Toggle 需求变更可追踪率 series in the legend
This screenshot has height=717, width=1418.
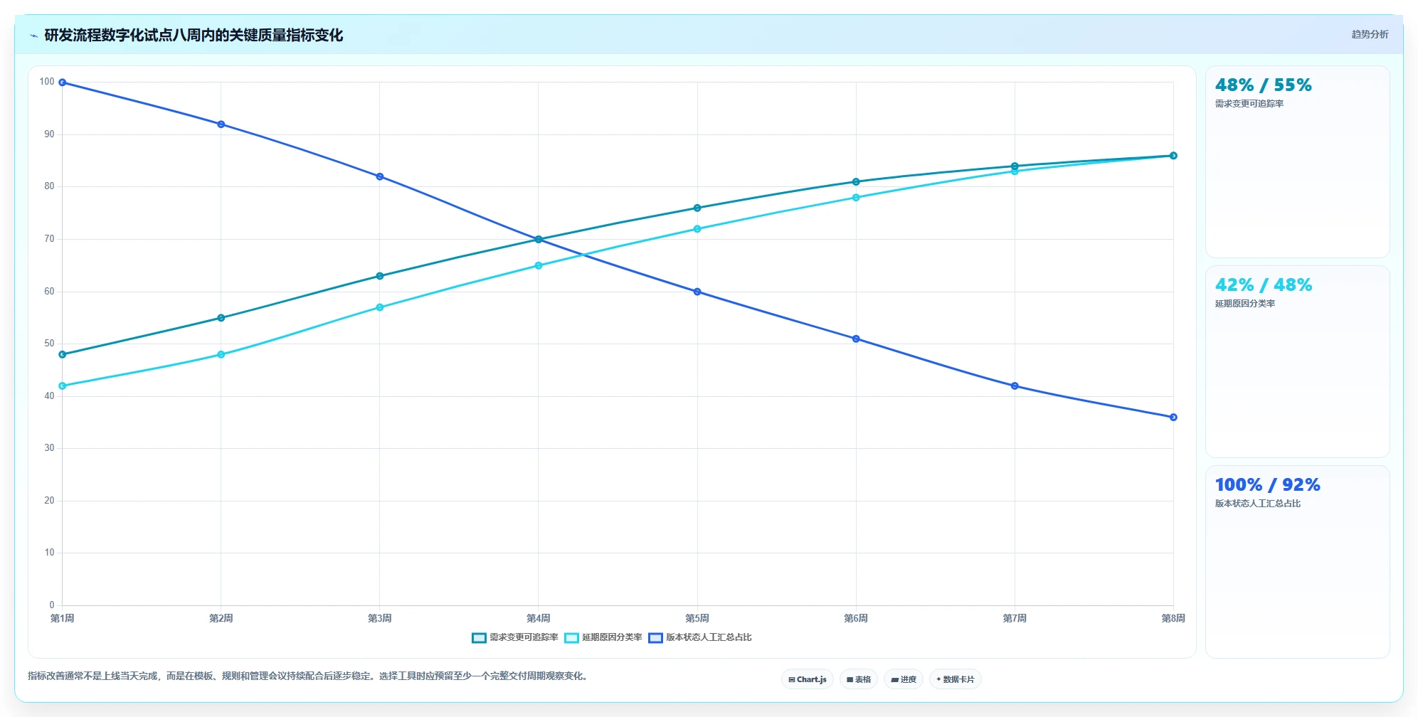(x=515, y=637)
